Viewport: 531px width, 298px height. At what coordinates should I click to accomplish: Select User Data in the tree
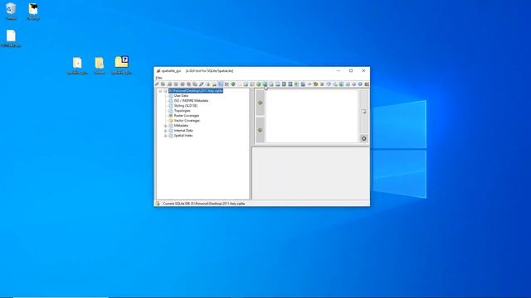(x=181, y=96)
